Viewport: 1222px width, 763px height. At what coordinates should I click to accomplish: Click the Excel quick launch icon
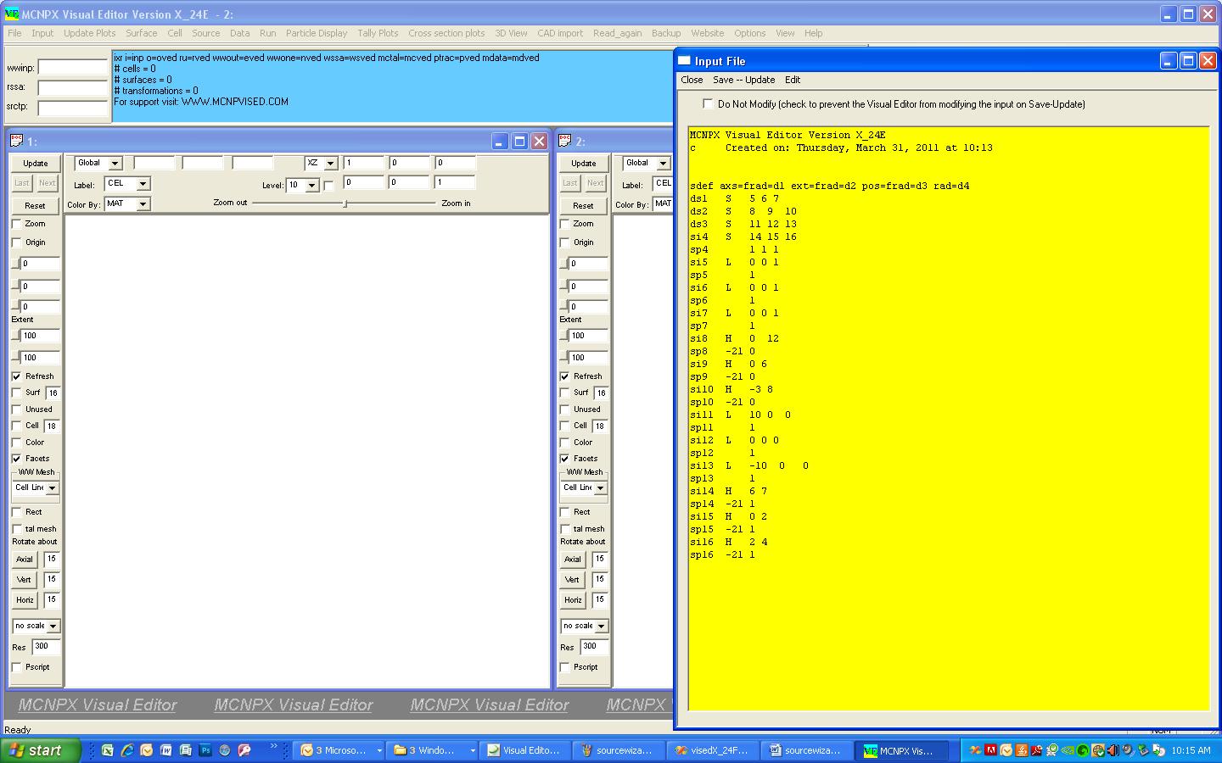(x=108, y=750)
